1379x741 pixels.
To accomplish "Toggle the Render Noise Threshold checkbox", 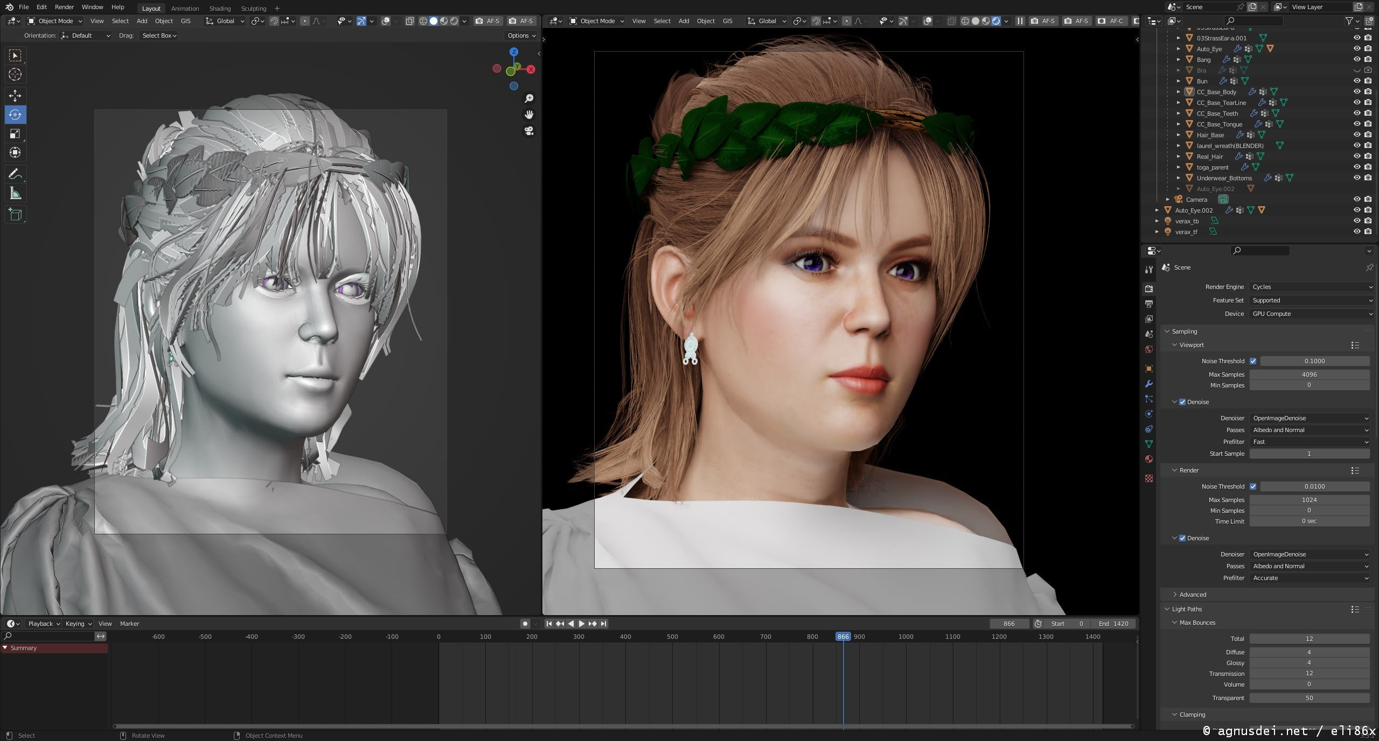I will [1253, 486].
